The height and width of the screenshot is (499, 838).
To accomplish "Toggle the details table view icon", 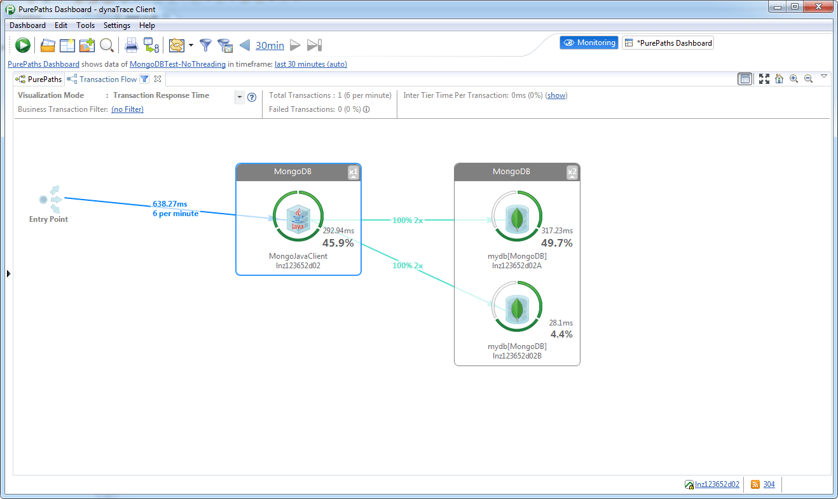I will click(x=745, y=79).
